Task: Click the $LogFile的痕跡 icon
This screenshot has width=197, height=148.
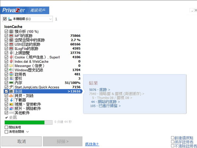Action: (x=11, y=49)
